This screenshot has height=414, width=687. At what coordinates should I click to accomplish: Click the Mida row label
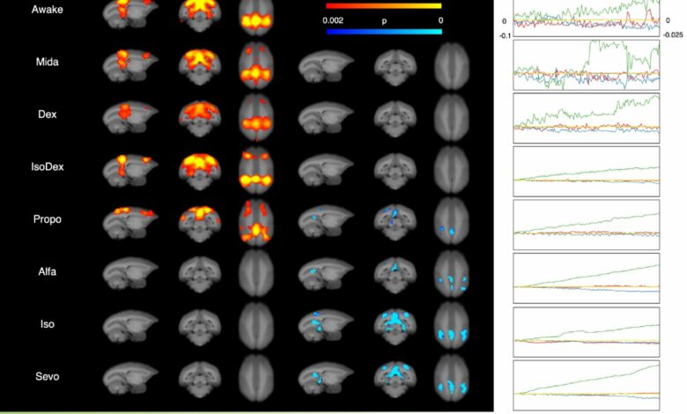[x=47, y=62]
